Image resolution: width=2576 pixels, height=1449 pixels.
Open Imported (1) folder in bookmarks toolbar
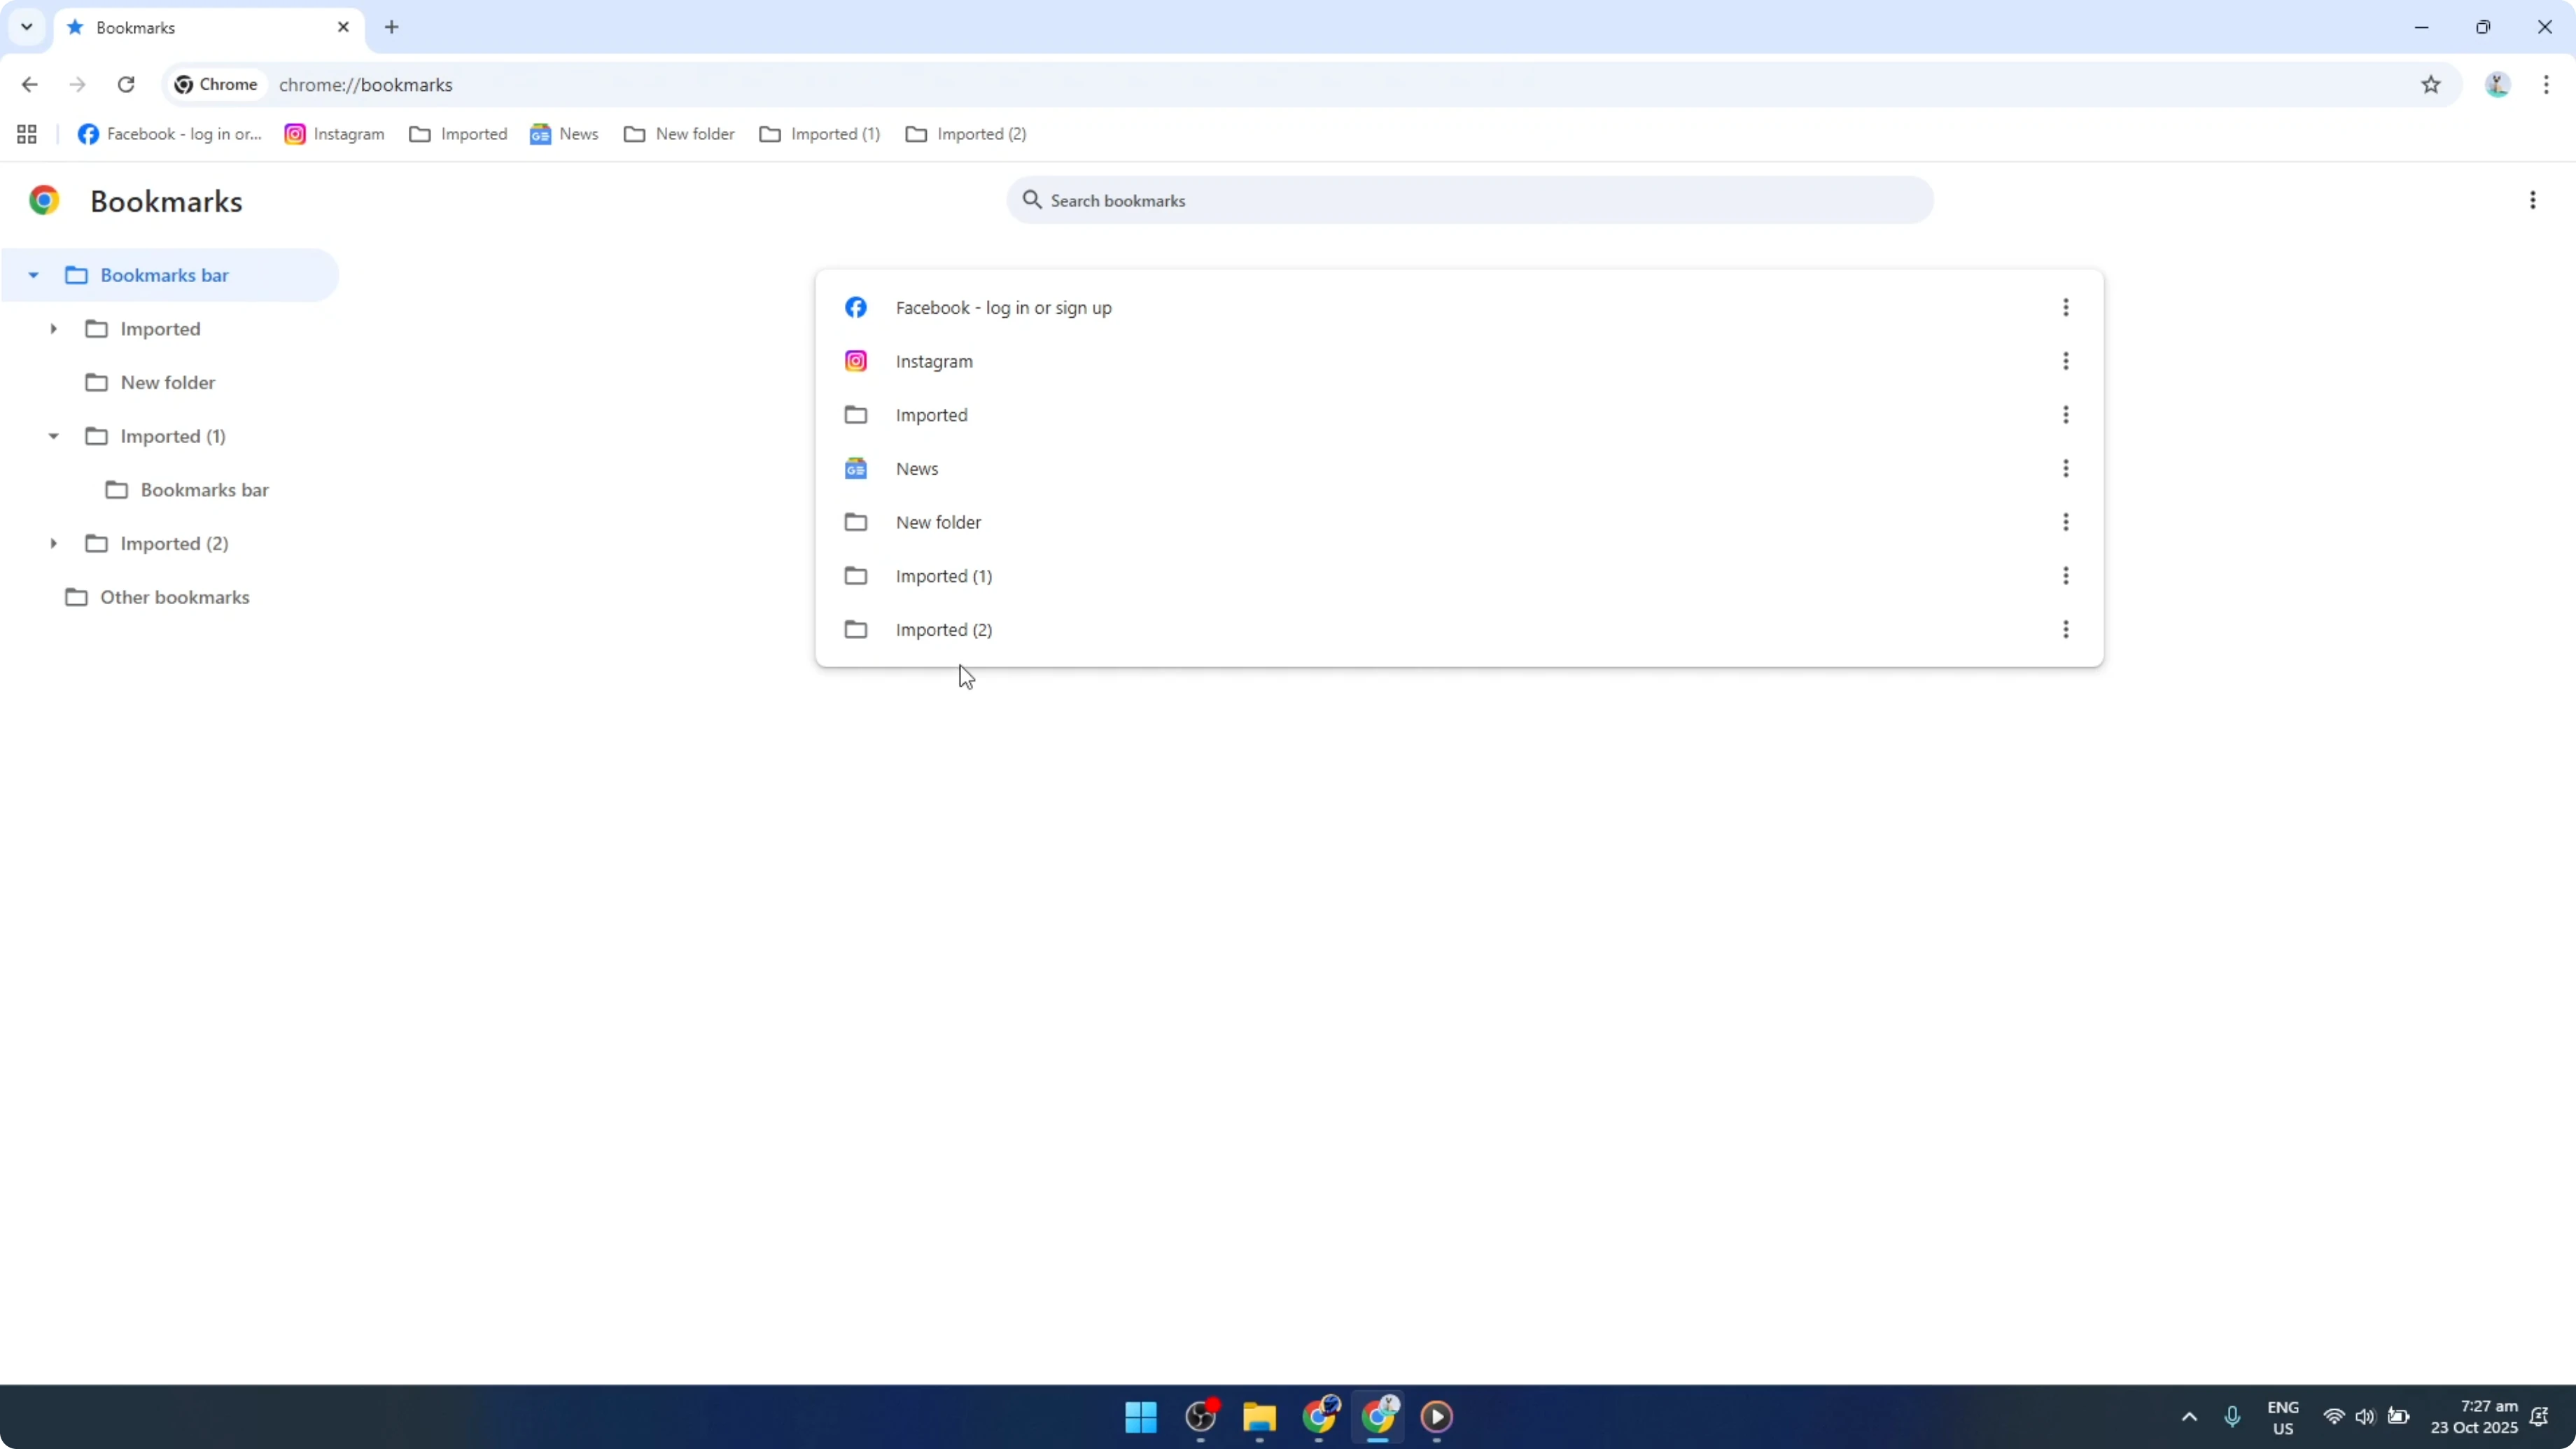tap(820, 134)
